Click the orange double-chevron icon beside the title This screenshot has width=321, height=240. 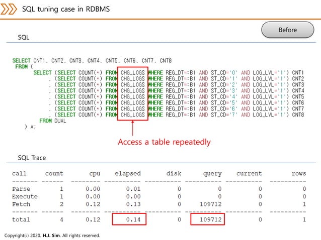tap(9, 9)
